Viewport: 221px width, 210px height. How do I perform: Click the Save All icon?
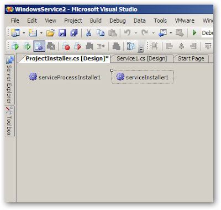[74, 33]
